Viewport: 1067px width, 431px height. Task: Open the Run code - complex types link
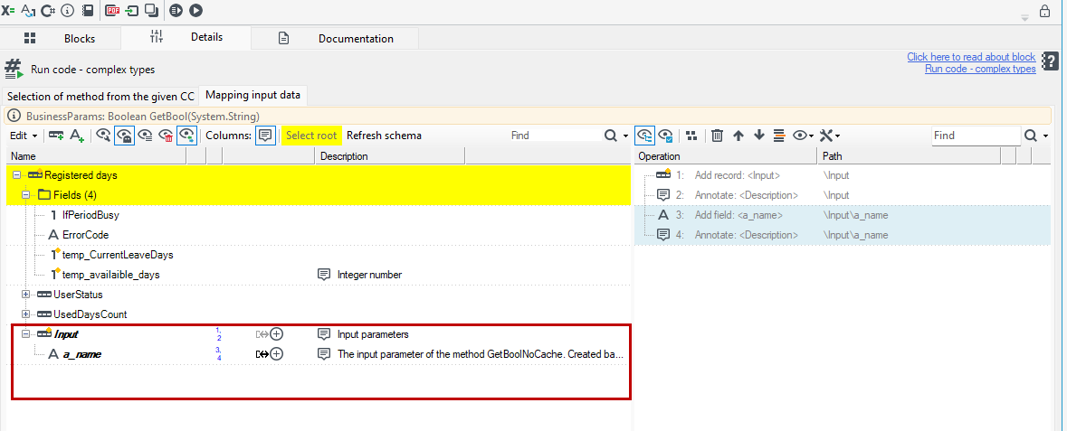tap(981, 69)
